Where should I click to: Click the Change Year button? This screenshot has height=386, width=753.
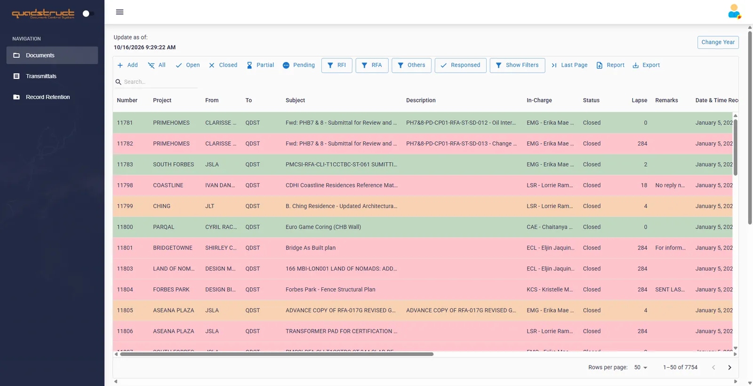coord(718,42)
